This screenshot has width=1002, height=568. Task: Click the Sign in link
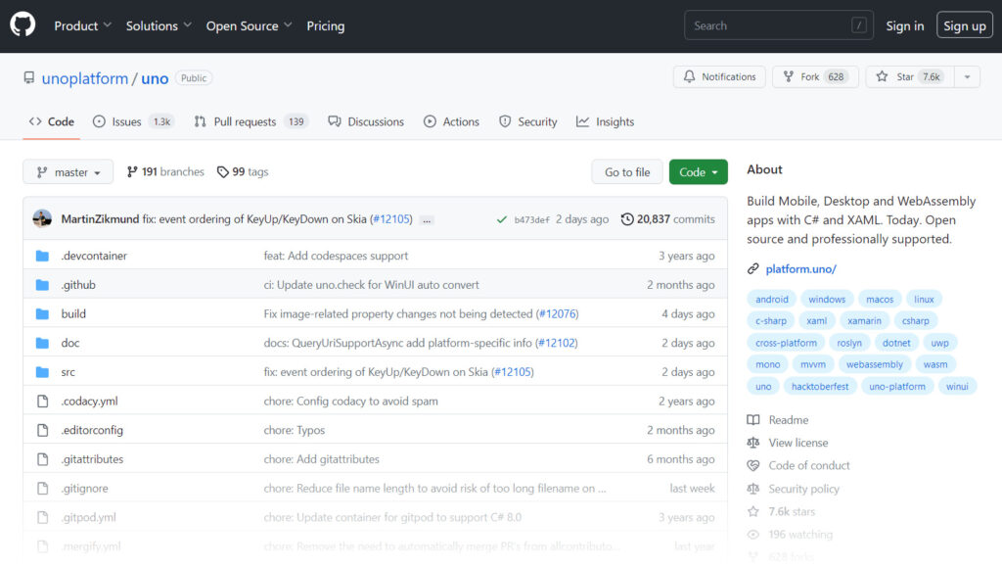904,25
